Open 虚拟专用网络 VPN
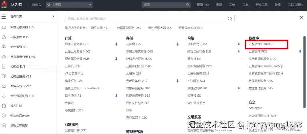 (x=199, y=66)
